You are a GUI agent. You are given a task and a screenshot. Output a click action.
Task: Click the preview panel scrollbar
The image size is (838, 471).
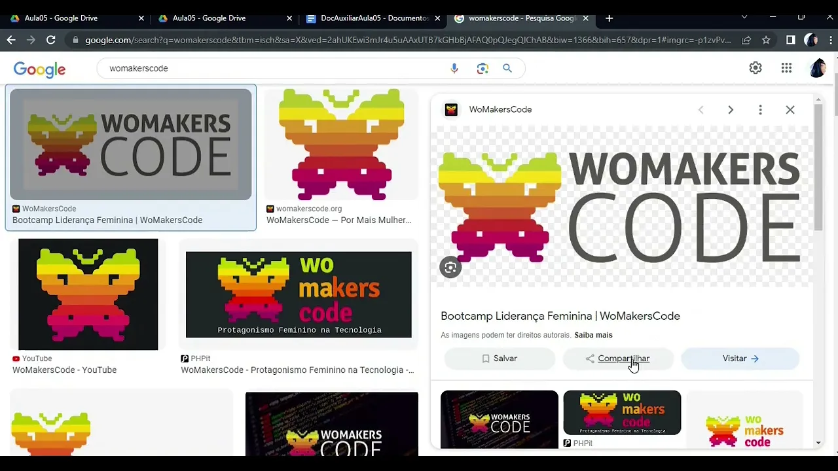tap(818, 167)
